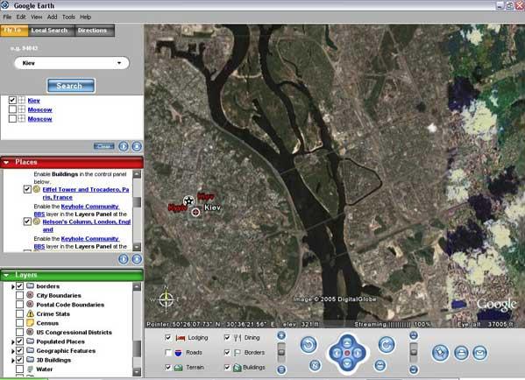
Task: Check the City Boundaries layer
Action: [20, 295]
